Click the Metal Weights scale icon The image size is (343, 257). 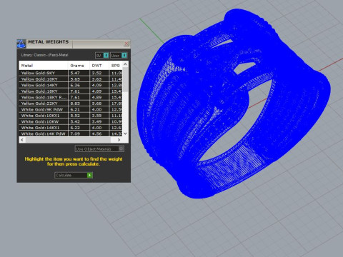click(21, 44)
